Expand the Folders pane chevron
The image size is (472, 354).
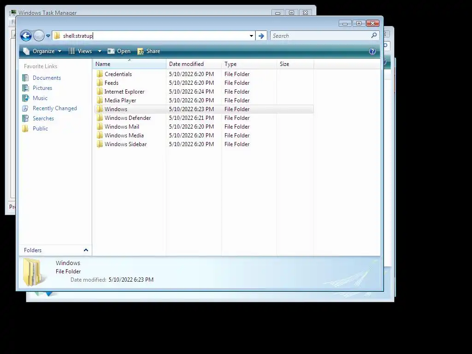(86, 250)
